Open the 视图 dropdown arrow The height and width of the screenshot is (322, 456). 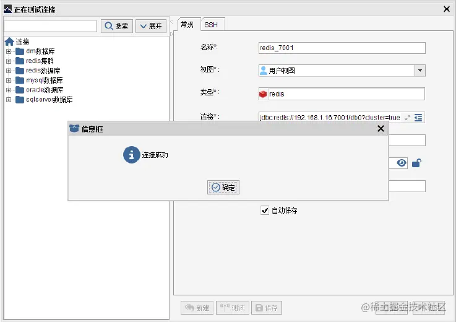click(420, 71)
